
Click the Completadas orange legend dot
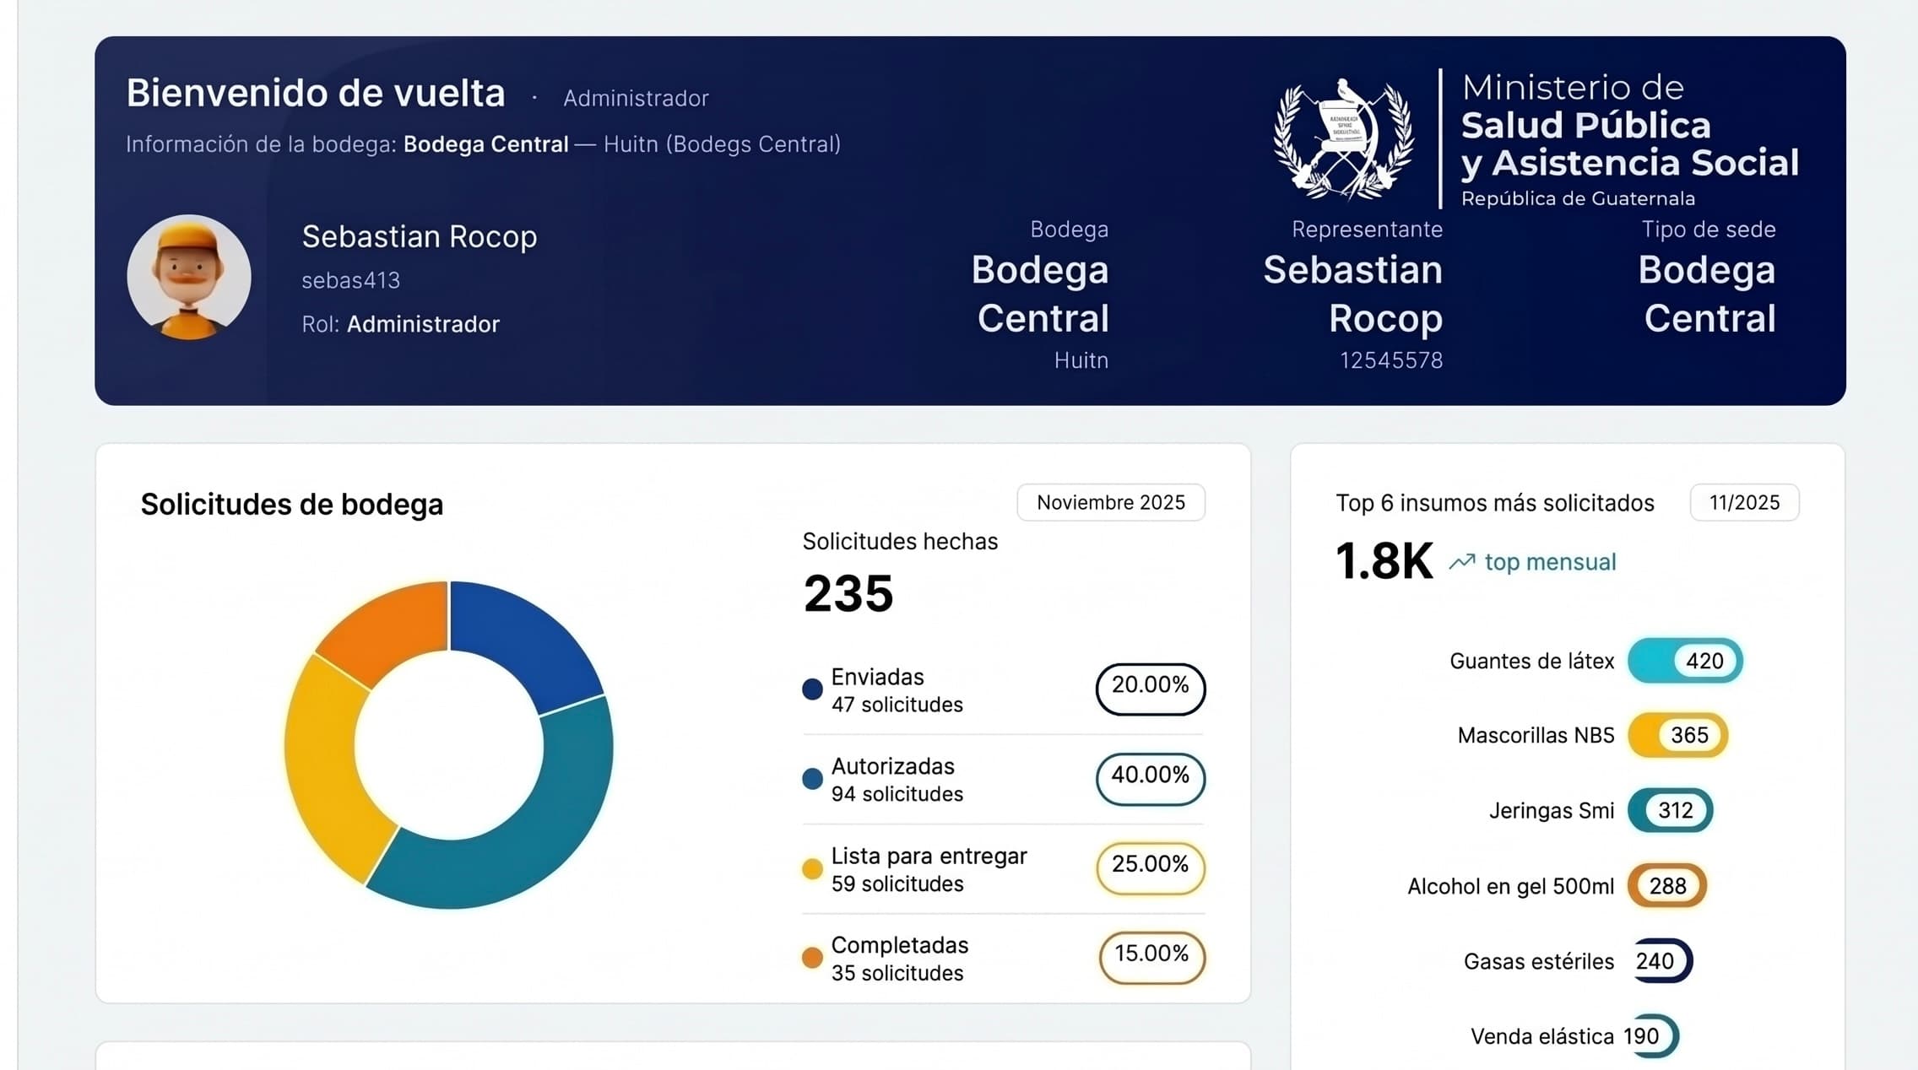click(x=812, y=958)
